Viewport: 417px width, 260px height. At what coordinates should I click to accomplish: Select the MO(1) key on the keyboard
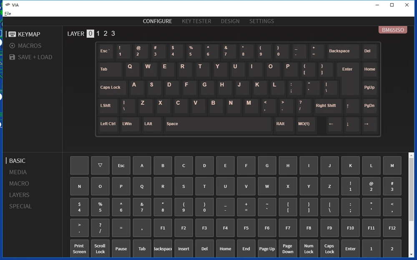(304, 124)
